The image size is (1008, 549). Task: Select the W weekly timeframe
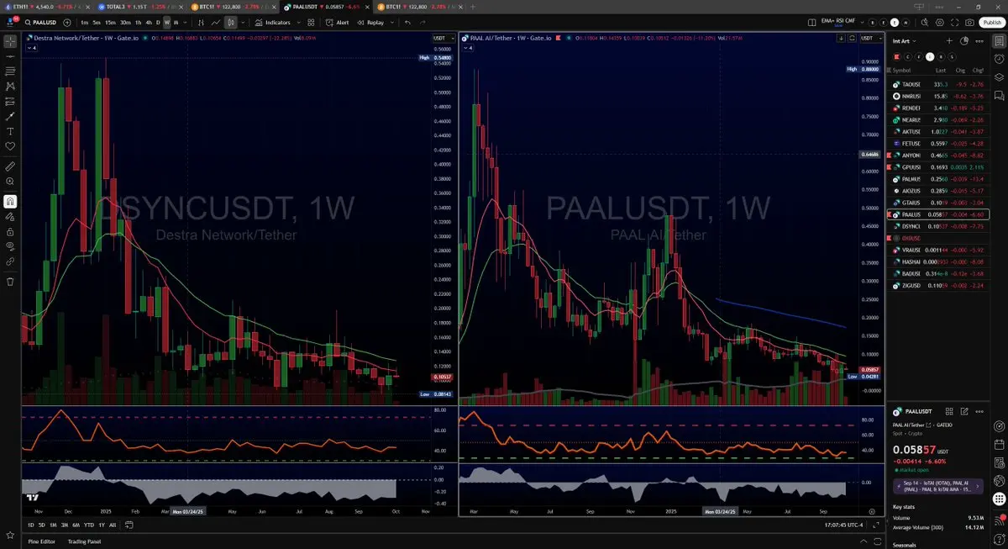point(167,22)
